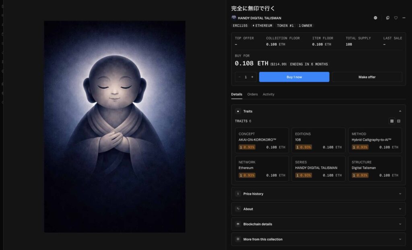This screenshot has height=250, width=412.
Task: Switch traits to list view
Action: [399, 121]
